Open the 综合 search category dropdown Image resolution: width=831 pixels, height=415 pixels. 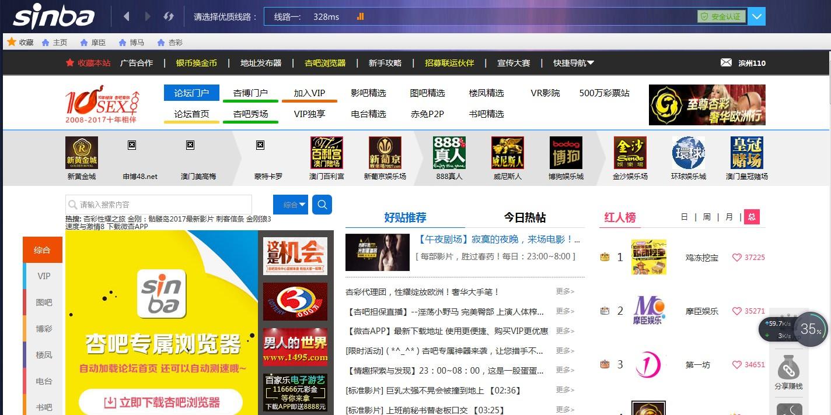click(291, 205)
